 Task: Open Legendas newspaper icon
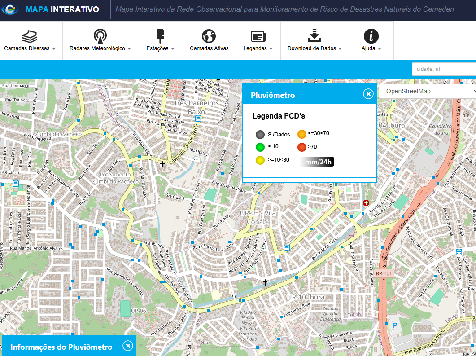click(258, 36)
